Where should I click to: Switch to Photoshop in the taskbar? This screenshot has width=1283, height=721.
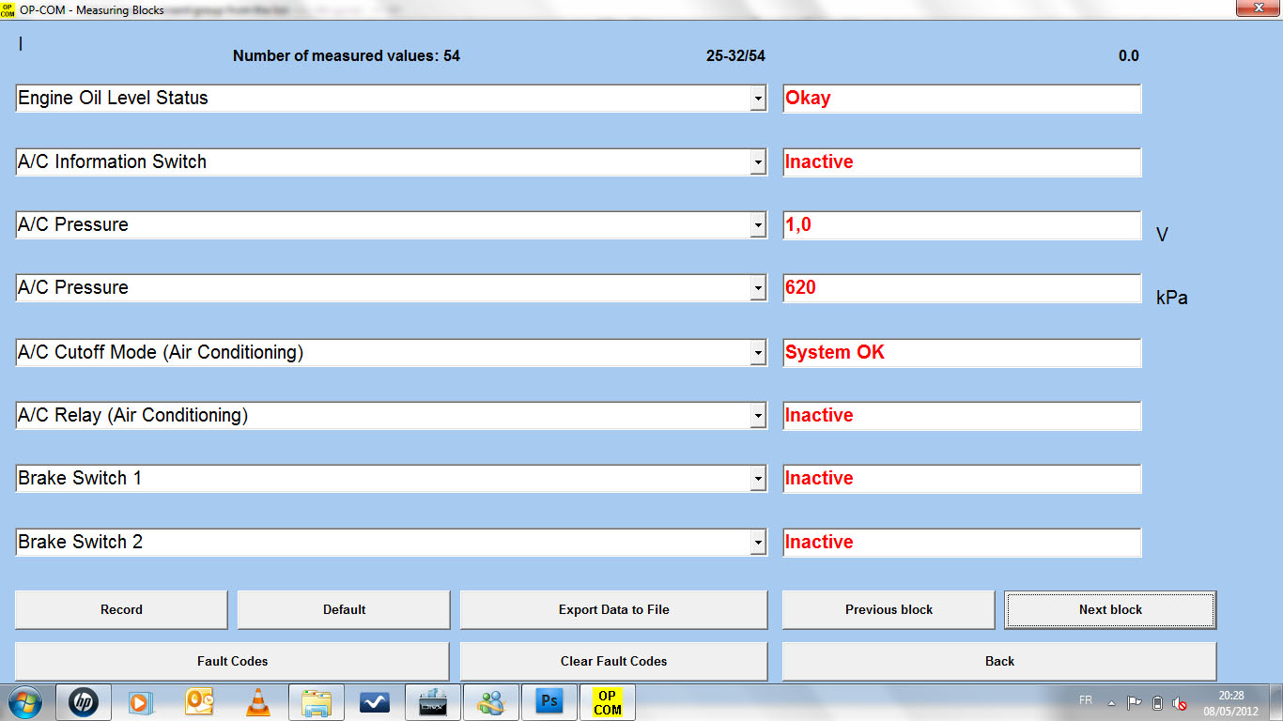click(549, 702)
